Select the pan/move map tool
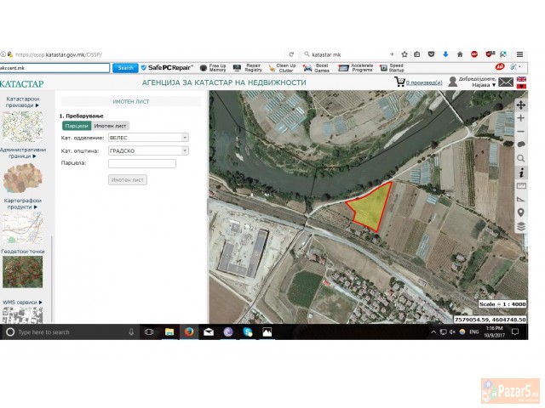545x408 pixels. pos(521,104)
